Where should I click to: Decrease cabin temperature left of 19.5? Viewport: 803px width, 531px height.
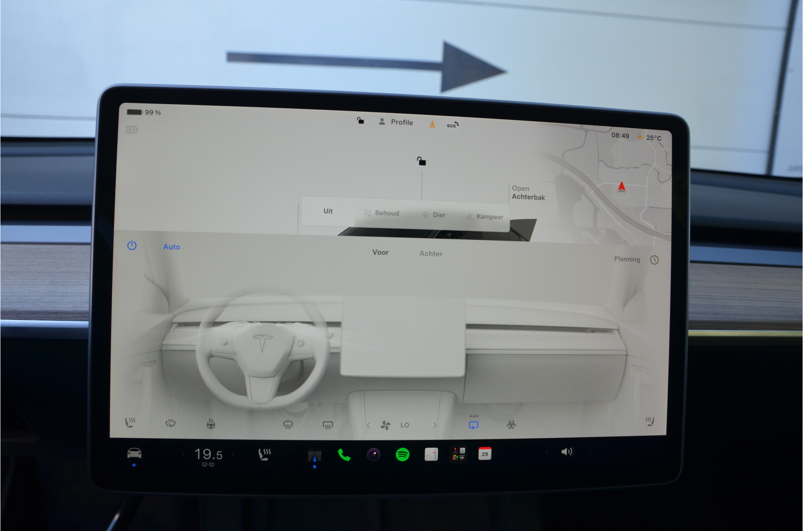click(x=183, y=454)
